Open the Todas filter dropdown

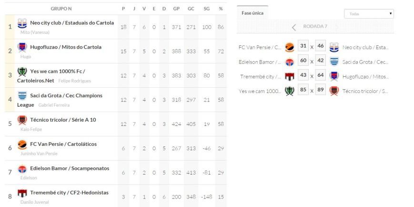pos(369,14)
